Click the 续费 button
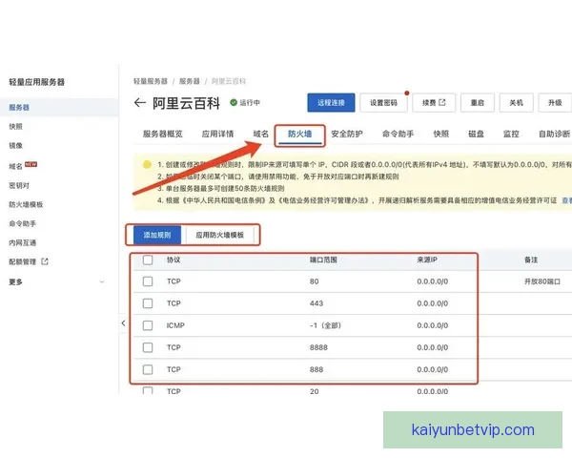The image size is (572, 458). click(x=434, y=103)
